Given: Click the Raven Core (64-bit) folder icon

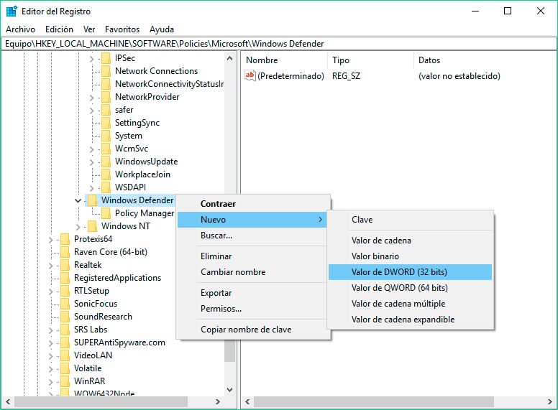Looking at the screenshot, I should click(x=65, y=252).
